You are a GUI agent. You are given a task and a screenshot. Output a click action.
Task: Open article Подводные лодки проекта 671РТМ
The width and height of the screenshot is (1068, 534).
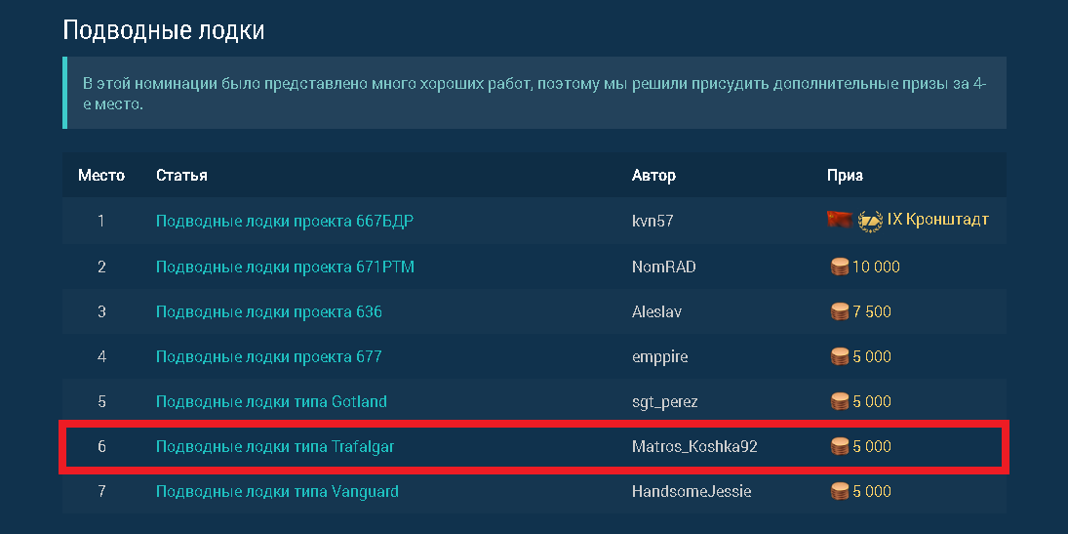[x=285, y=267]
